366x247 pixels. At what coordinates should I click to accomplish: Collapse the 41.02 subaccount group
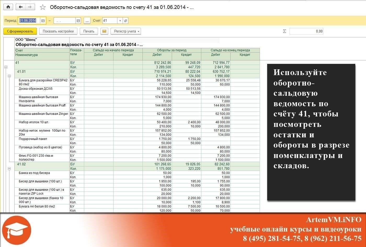point(9,169)
